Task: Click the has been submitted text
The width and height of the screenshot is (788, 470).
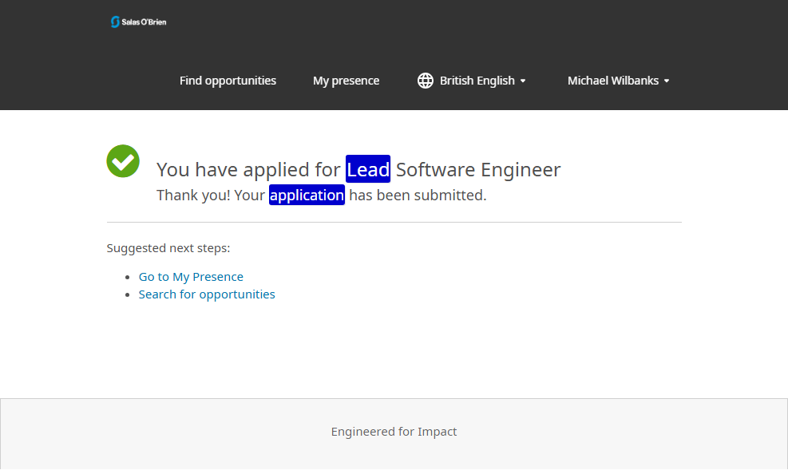Action: coord(418,195)
